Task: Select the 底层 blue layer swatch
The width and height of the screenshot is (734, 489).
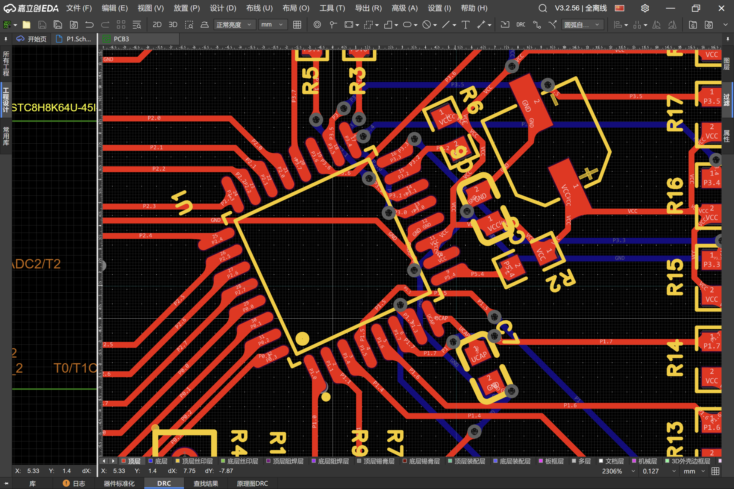Action: click(x=151, y=461)
